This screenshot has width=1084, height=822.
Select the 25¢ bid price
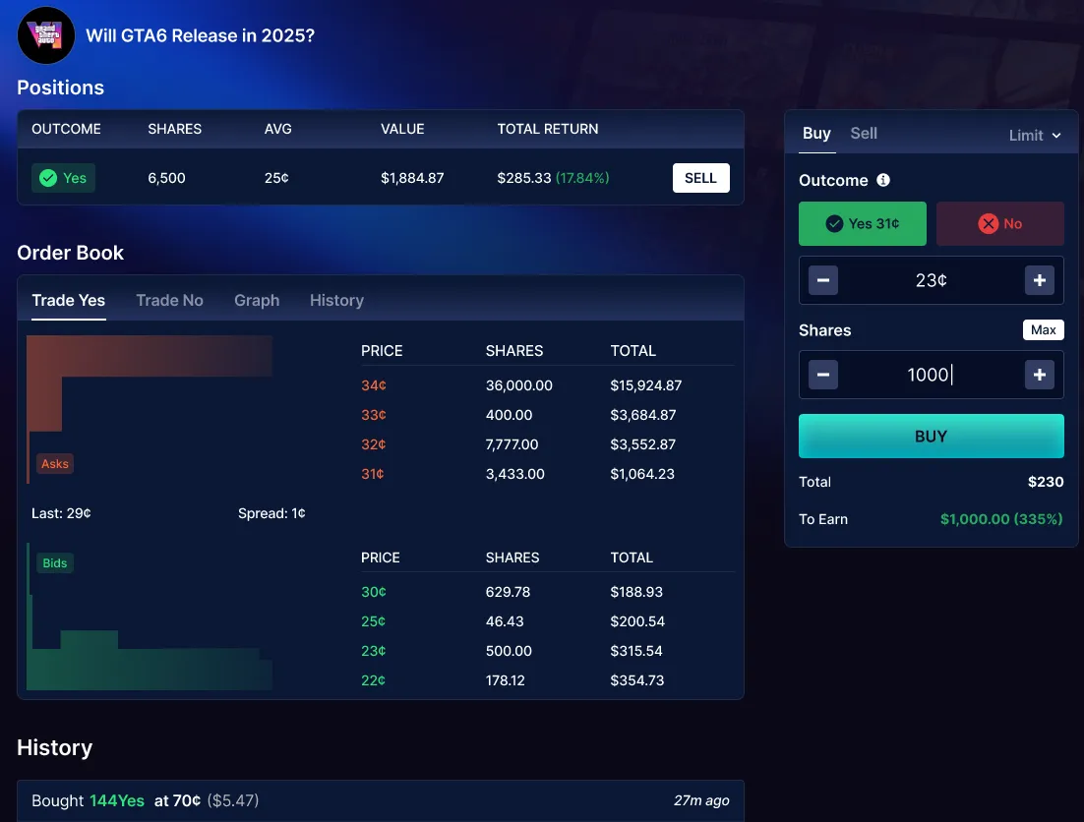tap(374, 621)
